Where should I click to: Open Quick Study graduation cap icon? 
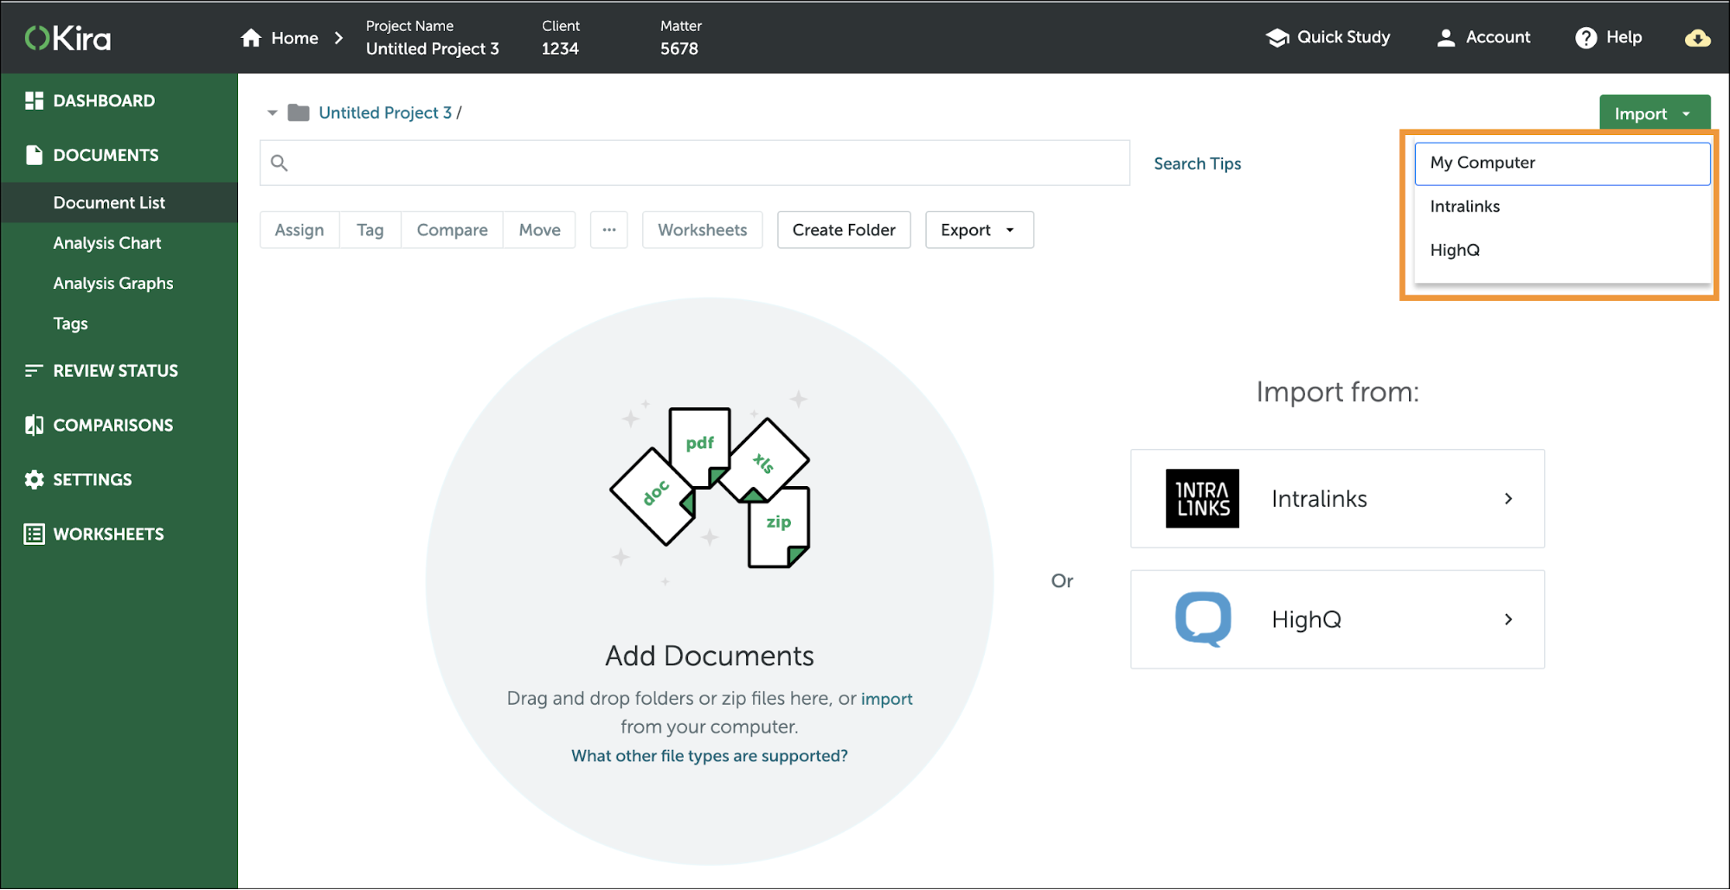click(x=1277, y=37)
